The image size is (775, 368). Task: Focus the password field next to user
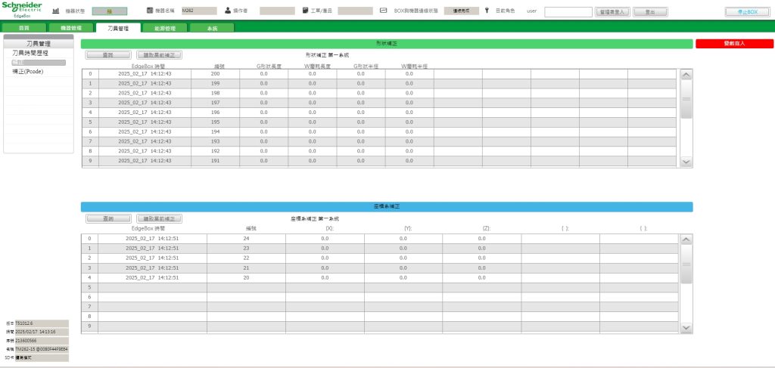[x=568, y=12]
